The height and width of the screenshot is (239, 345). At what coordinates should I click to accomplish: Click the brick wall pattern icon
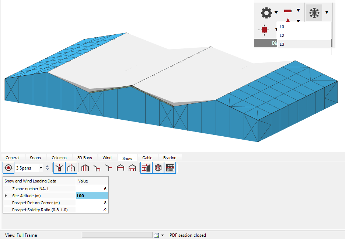coord(170,168)
